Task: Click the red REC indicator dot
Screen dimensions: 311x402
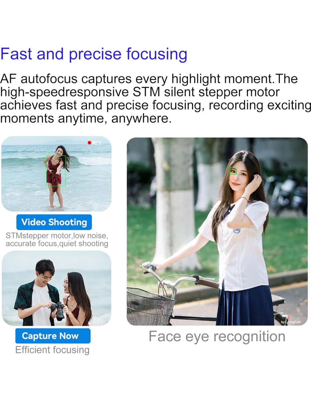Action: point(89,143)
